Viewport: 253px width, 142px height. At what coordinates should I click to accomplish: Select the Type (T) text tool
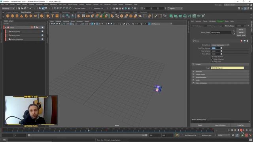pyautogui.click(x=53, y=16)
